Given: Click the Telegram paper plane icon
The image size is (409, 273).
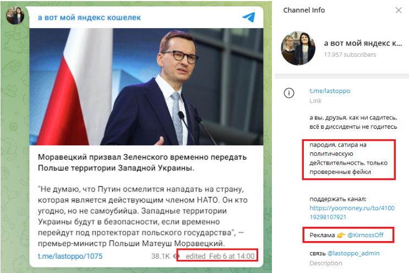Looking at the screenshot, I should [249, 17].
